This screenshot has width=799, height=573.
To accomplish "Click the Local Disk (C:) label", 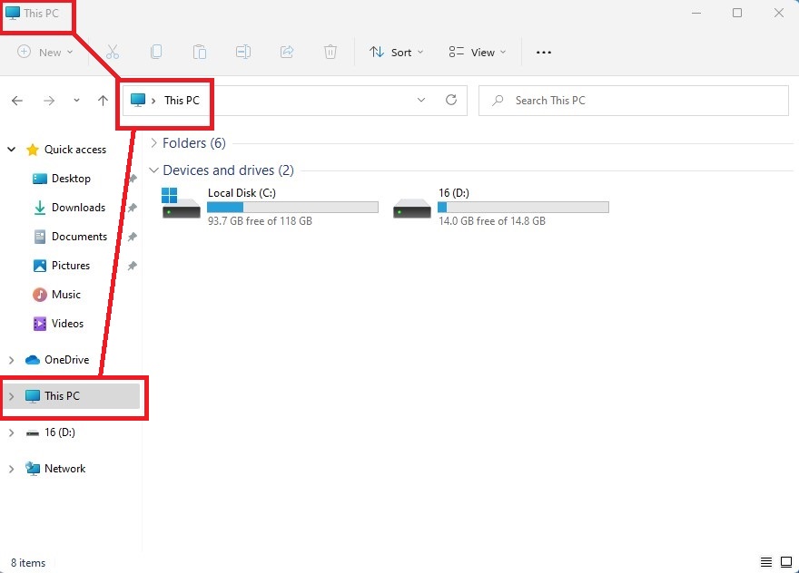I will tap(242, 193).
